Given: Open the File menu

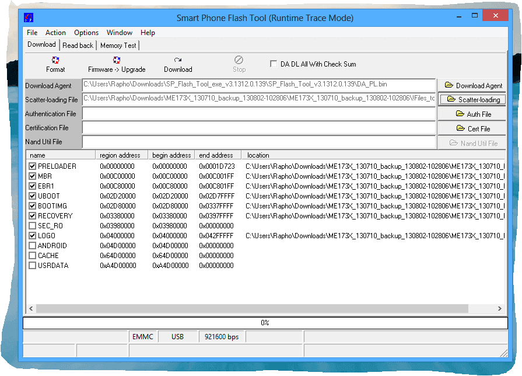Looking at the screenshot, I should coord(32,33).
